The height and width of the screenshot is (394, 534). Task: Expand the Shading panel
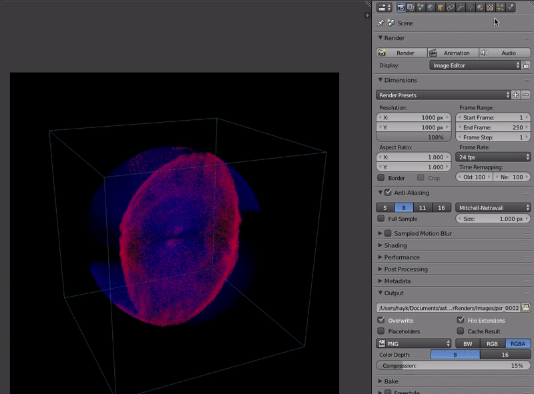pyautogui.click(x=380, y=245)
